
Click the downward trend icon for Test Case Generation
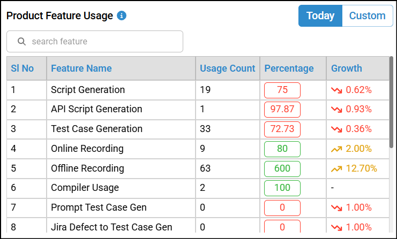click(x=336, y=129)
